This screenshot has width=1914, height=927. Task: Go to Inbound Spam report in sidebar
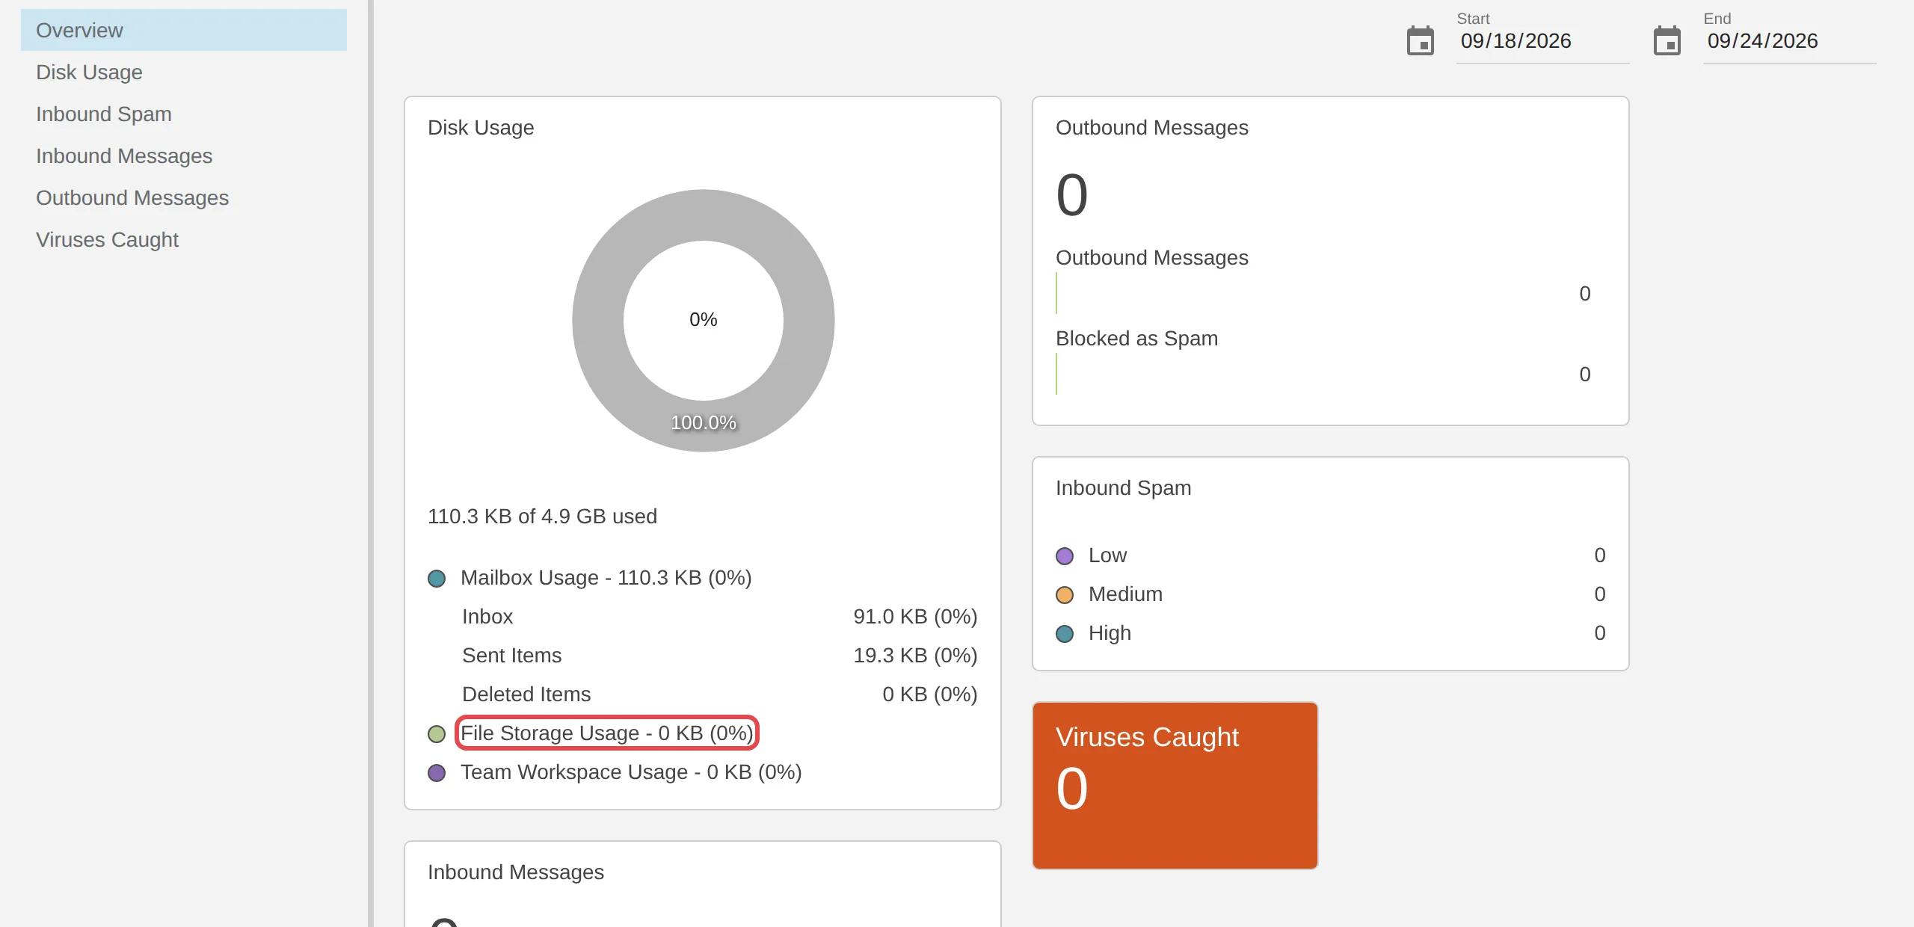click(184, 114)
